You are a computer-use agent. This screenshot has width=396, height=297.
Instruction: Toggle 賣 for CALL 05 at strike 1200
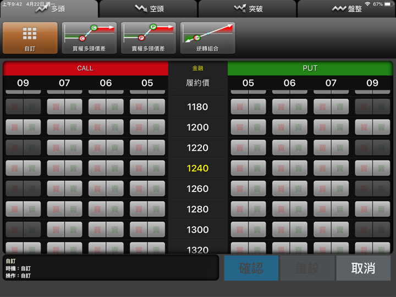pyautogui.click(x=156, y=127)
